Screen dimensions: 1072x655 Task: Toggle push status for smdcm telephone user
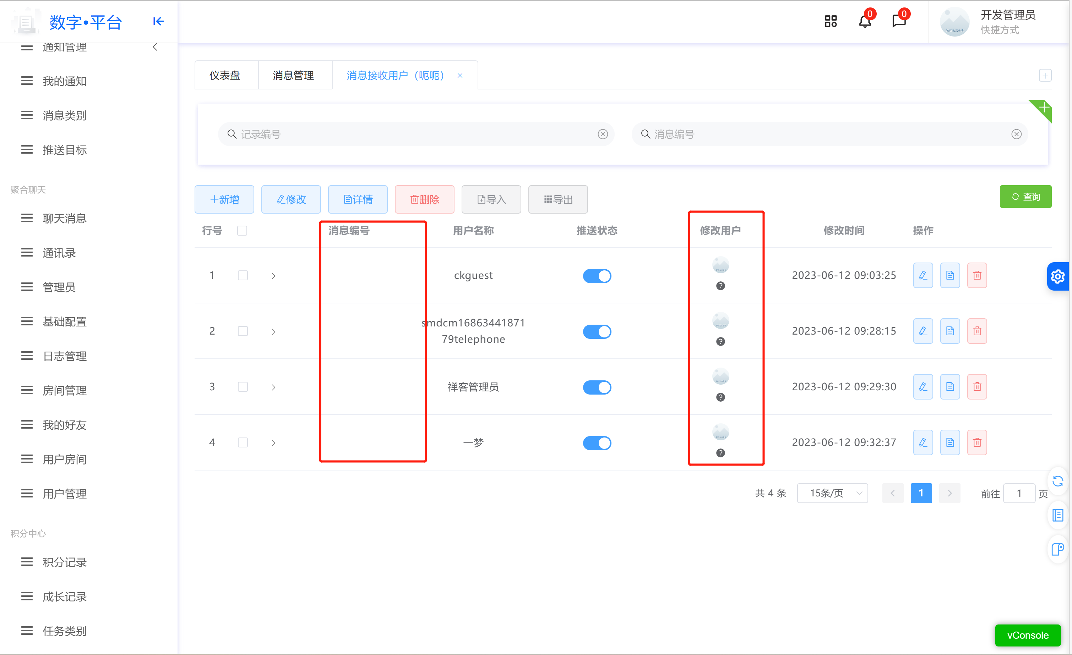click(x=597, y=331)
